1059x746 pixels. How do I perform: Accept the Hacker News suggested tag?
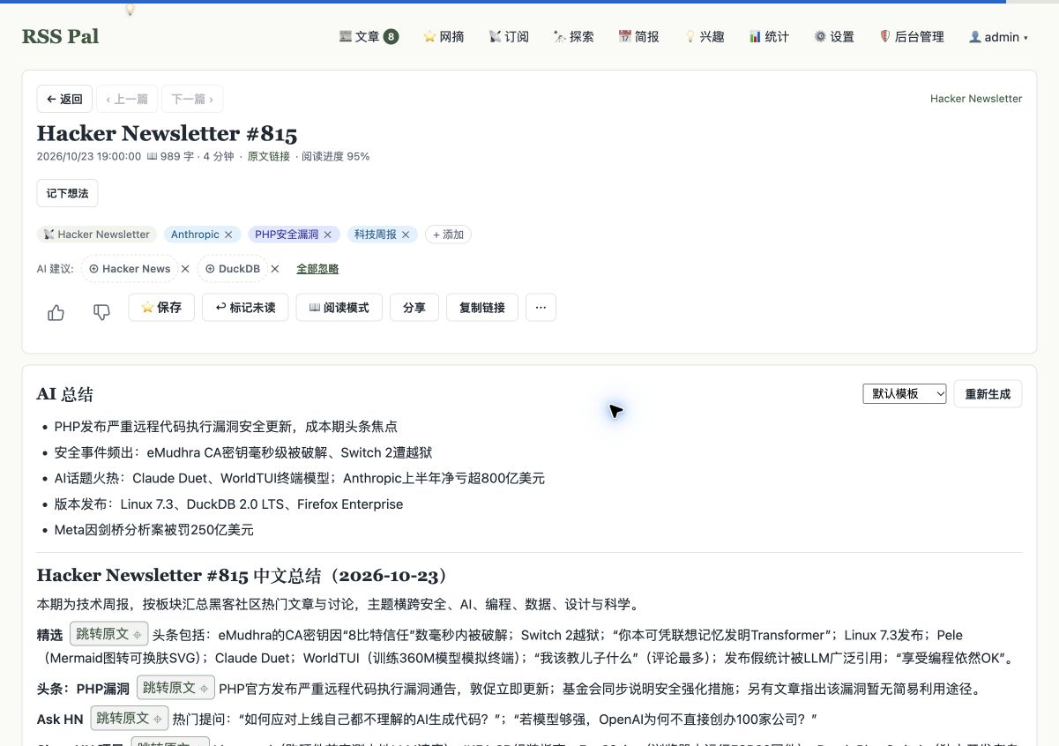click(x=130, y=269)
